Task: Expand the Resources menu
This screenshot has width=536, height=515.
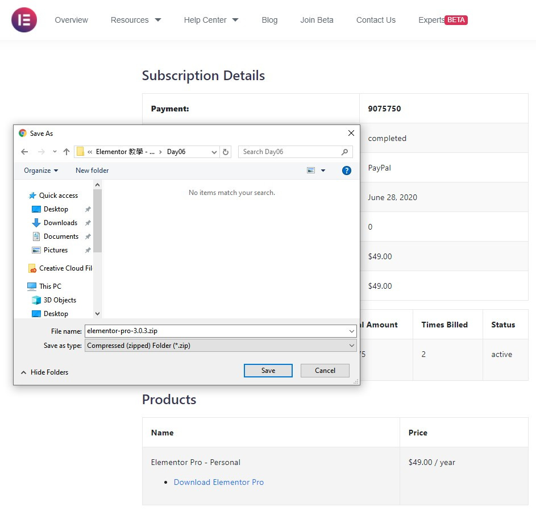Action: click(x=136, y=20)
